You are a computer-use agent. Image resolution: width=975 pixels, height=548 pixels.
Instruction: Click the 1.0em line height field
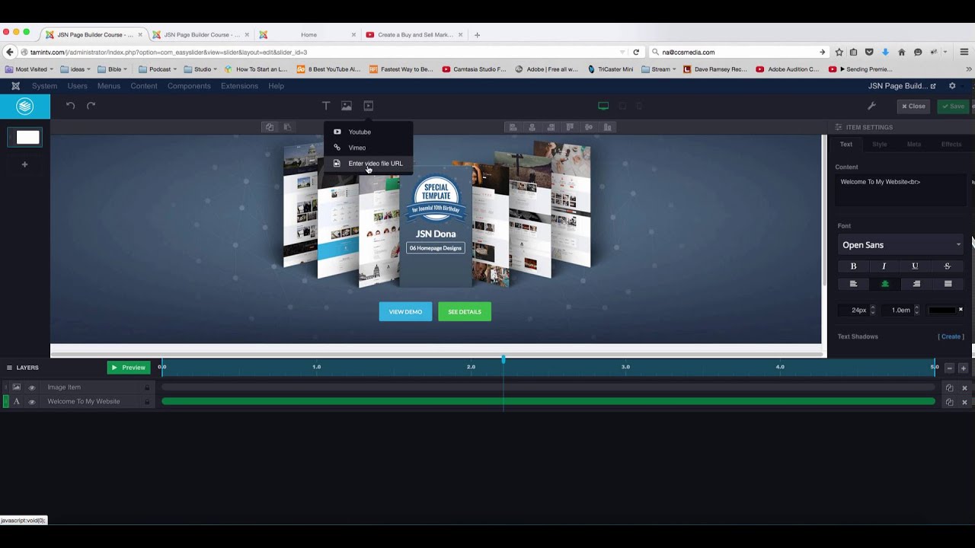click(x=900, y=311)
